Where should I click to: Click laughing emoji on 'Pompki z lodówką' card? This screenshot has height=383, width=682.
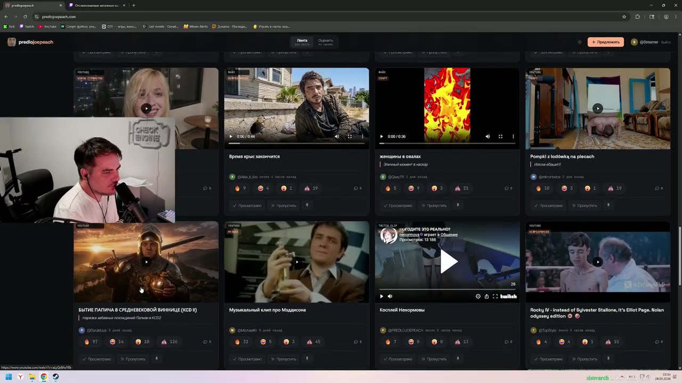567,188
